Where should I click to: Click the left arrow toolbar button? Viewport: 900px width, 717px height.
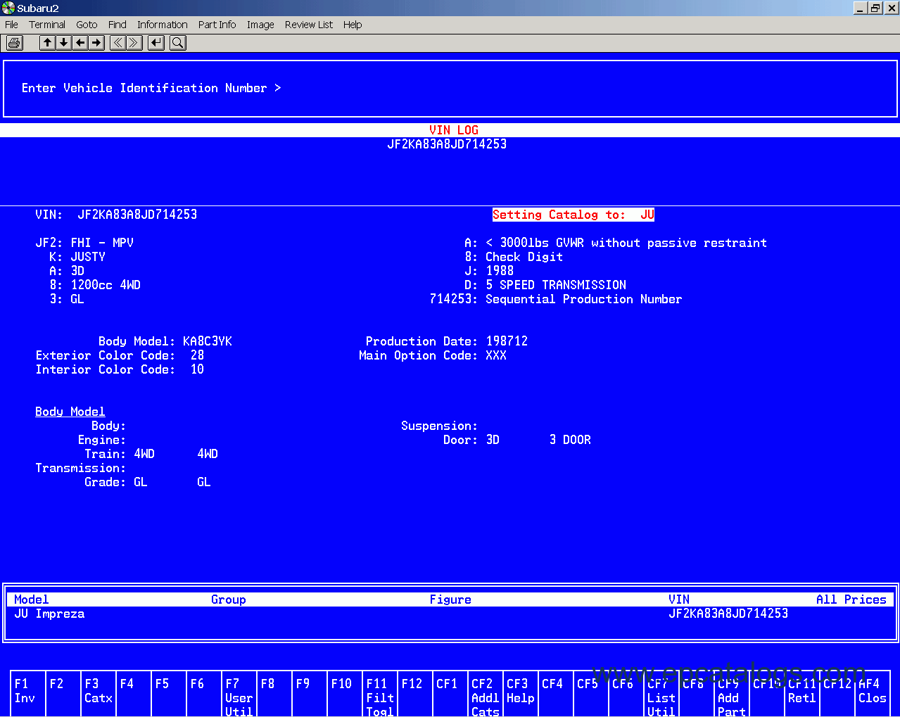(x=81, y=43)
